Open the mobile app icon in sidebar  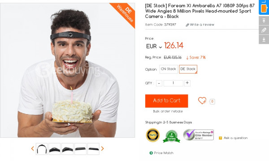click(x=264, y=7)
